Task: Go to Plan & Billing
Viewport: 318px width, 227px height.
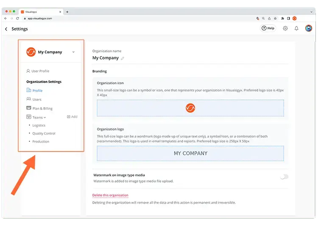Action: click(x=42, y=108)
